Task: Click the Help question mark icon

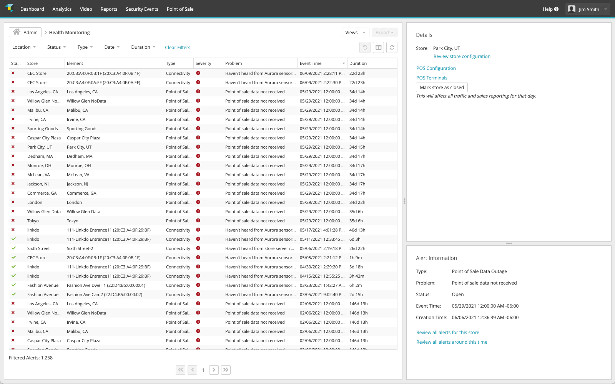Action: tap(556, 9)
